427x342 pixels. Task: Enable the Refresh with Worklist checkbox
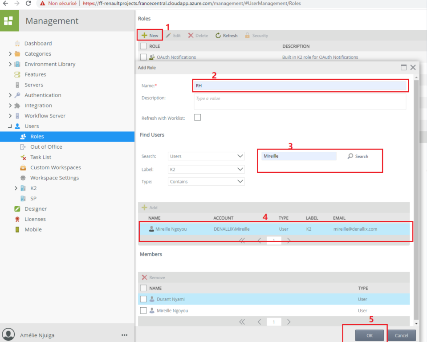point(198,118)
